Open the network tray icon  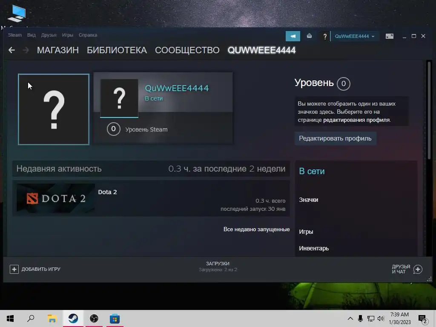pos(371,318)
